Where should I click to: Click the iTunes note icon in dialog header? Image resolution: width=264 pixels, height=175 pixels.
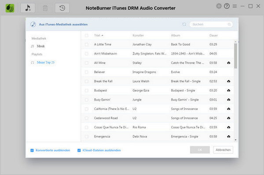coord(33,24)
